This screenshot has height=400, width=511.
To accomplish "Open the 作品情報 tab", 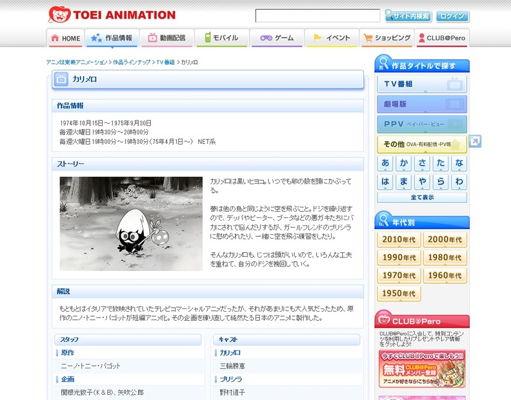I will pos(112,38).
